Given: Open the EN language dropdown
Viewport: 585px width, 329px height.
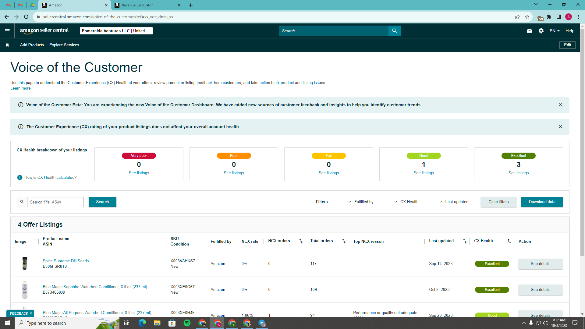Looking at the screenshot, I should 555,31.
